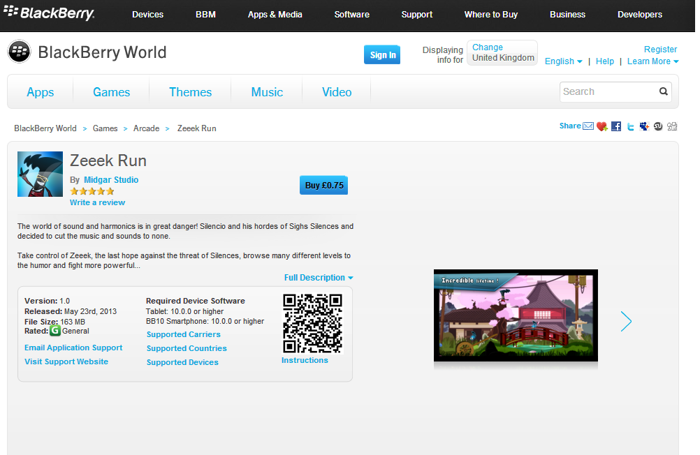Open the Themes tab
The height and width of the screenshot is (455, 700).
click(x=190, y=92)
